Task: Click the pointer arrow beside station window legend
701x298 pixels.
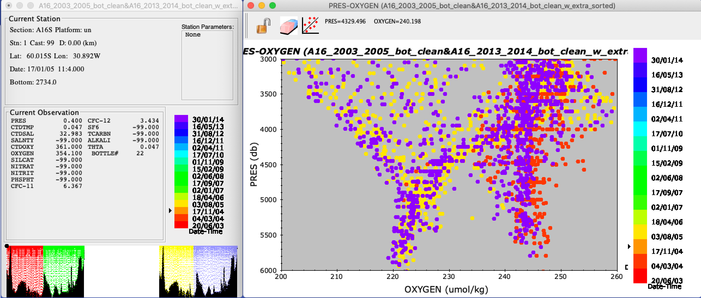Action: (x=170, y=211)
